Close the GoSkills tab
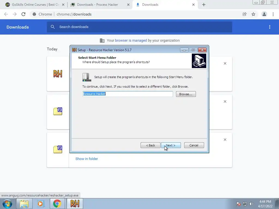This screenshot has height=209, width=279. point(63,5)
